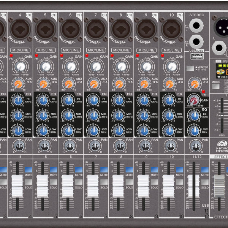Click the stereo channel orange AUX/FX knob
This screenshot has height=228, width=228.
(195, 84)
